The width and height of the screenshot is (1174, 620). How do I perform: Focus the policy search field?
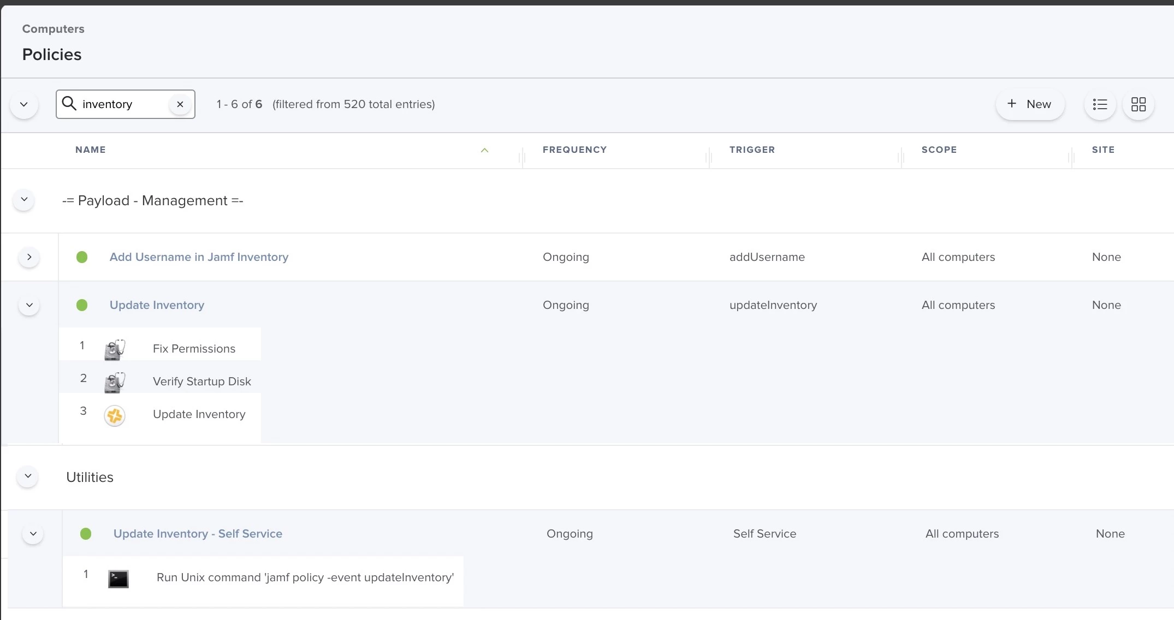(x=125, y=104)
